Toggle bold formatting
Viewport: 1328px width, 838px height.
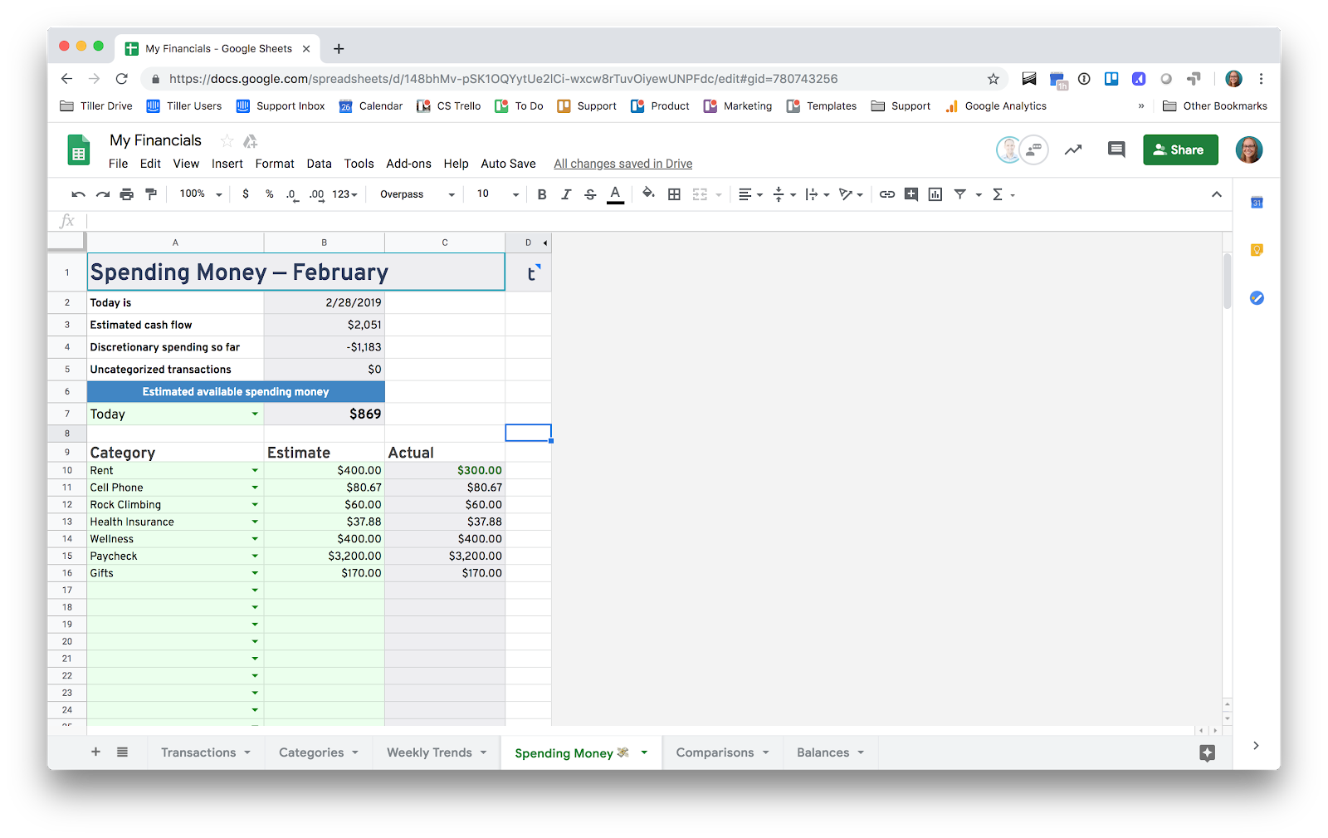(542, 194)
